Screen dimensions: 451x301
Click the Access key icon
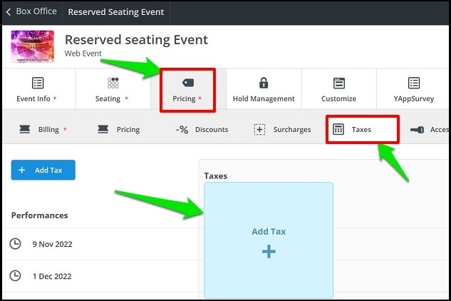tap(417, 130)
